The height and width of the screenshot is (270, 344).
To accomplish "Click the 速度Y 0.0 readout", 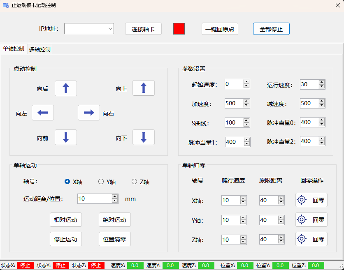I will 171,265.
